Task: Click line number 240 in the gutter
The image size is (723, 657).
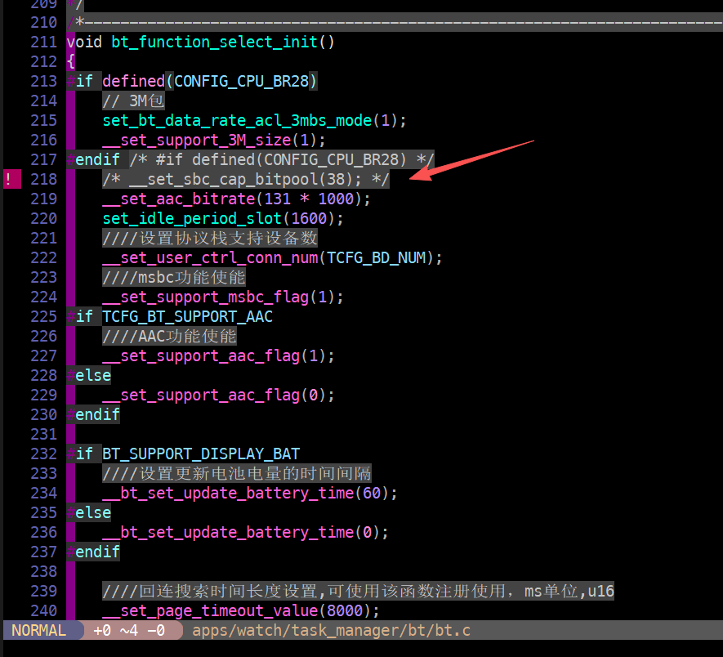Action: tap(44, 610)
